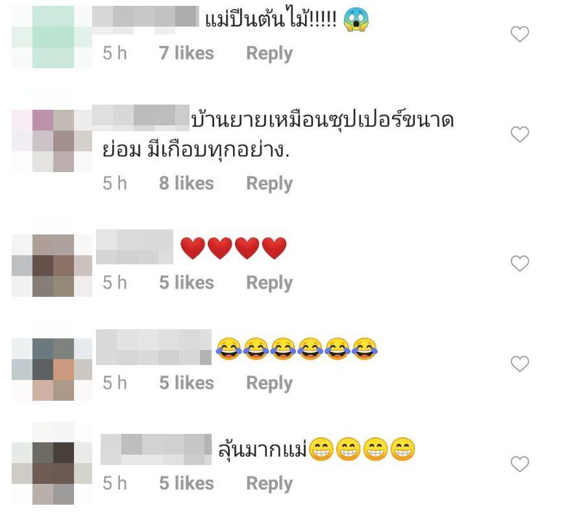Reply to the comment with 7 likes
This screenshot has height=517, width=564.
269,54
